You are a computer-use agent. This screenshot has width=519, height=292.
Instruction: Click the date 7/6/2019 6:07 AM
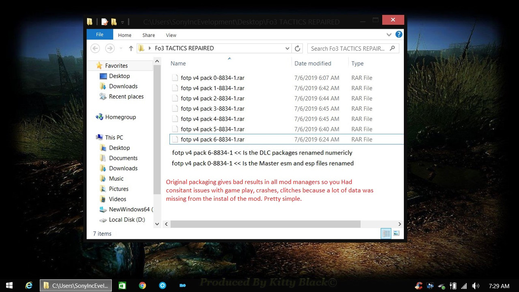(x=317, y=78)
